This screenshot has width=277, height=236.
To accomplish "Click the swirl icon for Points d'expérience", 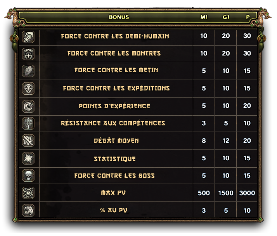I will 28,106.
